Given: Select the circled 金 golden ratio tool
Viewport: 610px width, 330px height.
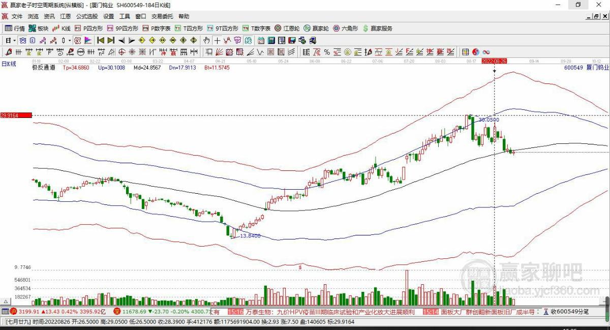Looking at the screenshot, I should 347,52.
